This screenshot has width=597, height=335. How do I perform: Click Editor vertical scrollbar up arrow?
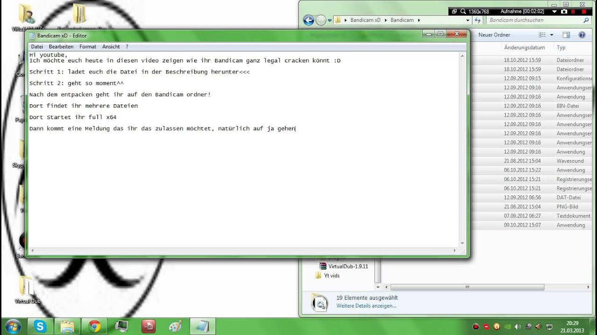point(463,56)
